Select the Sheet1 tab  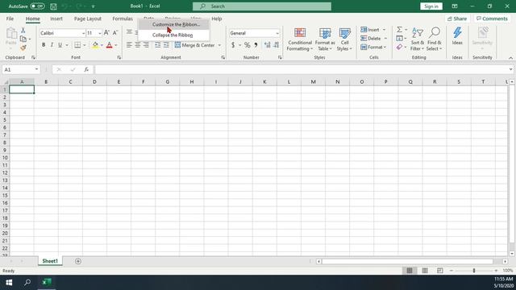pyautogui.click(x=50, y=261)
